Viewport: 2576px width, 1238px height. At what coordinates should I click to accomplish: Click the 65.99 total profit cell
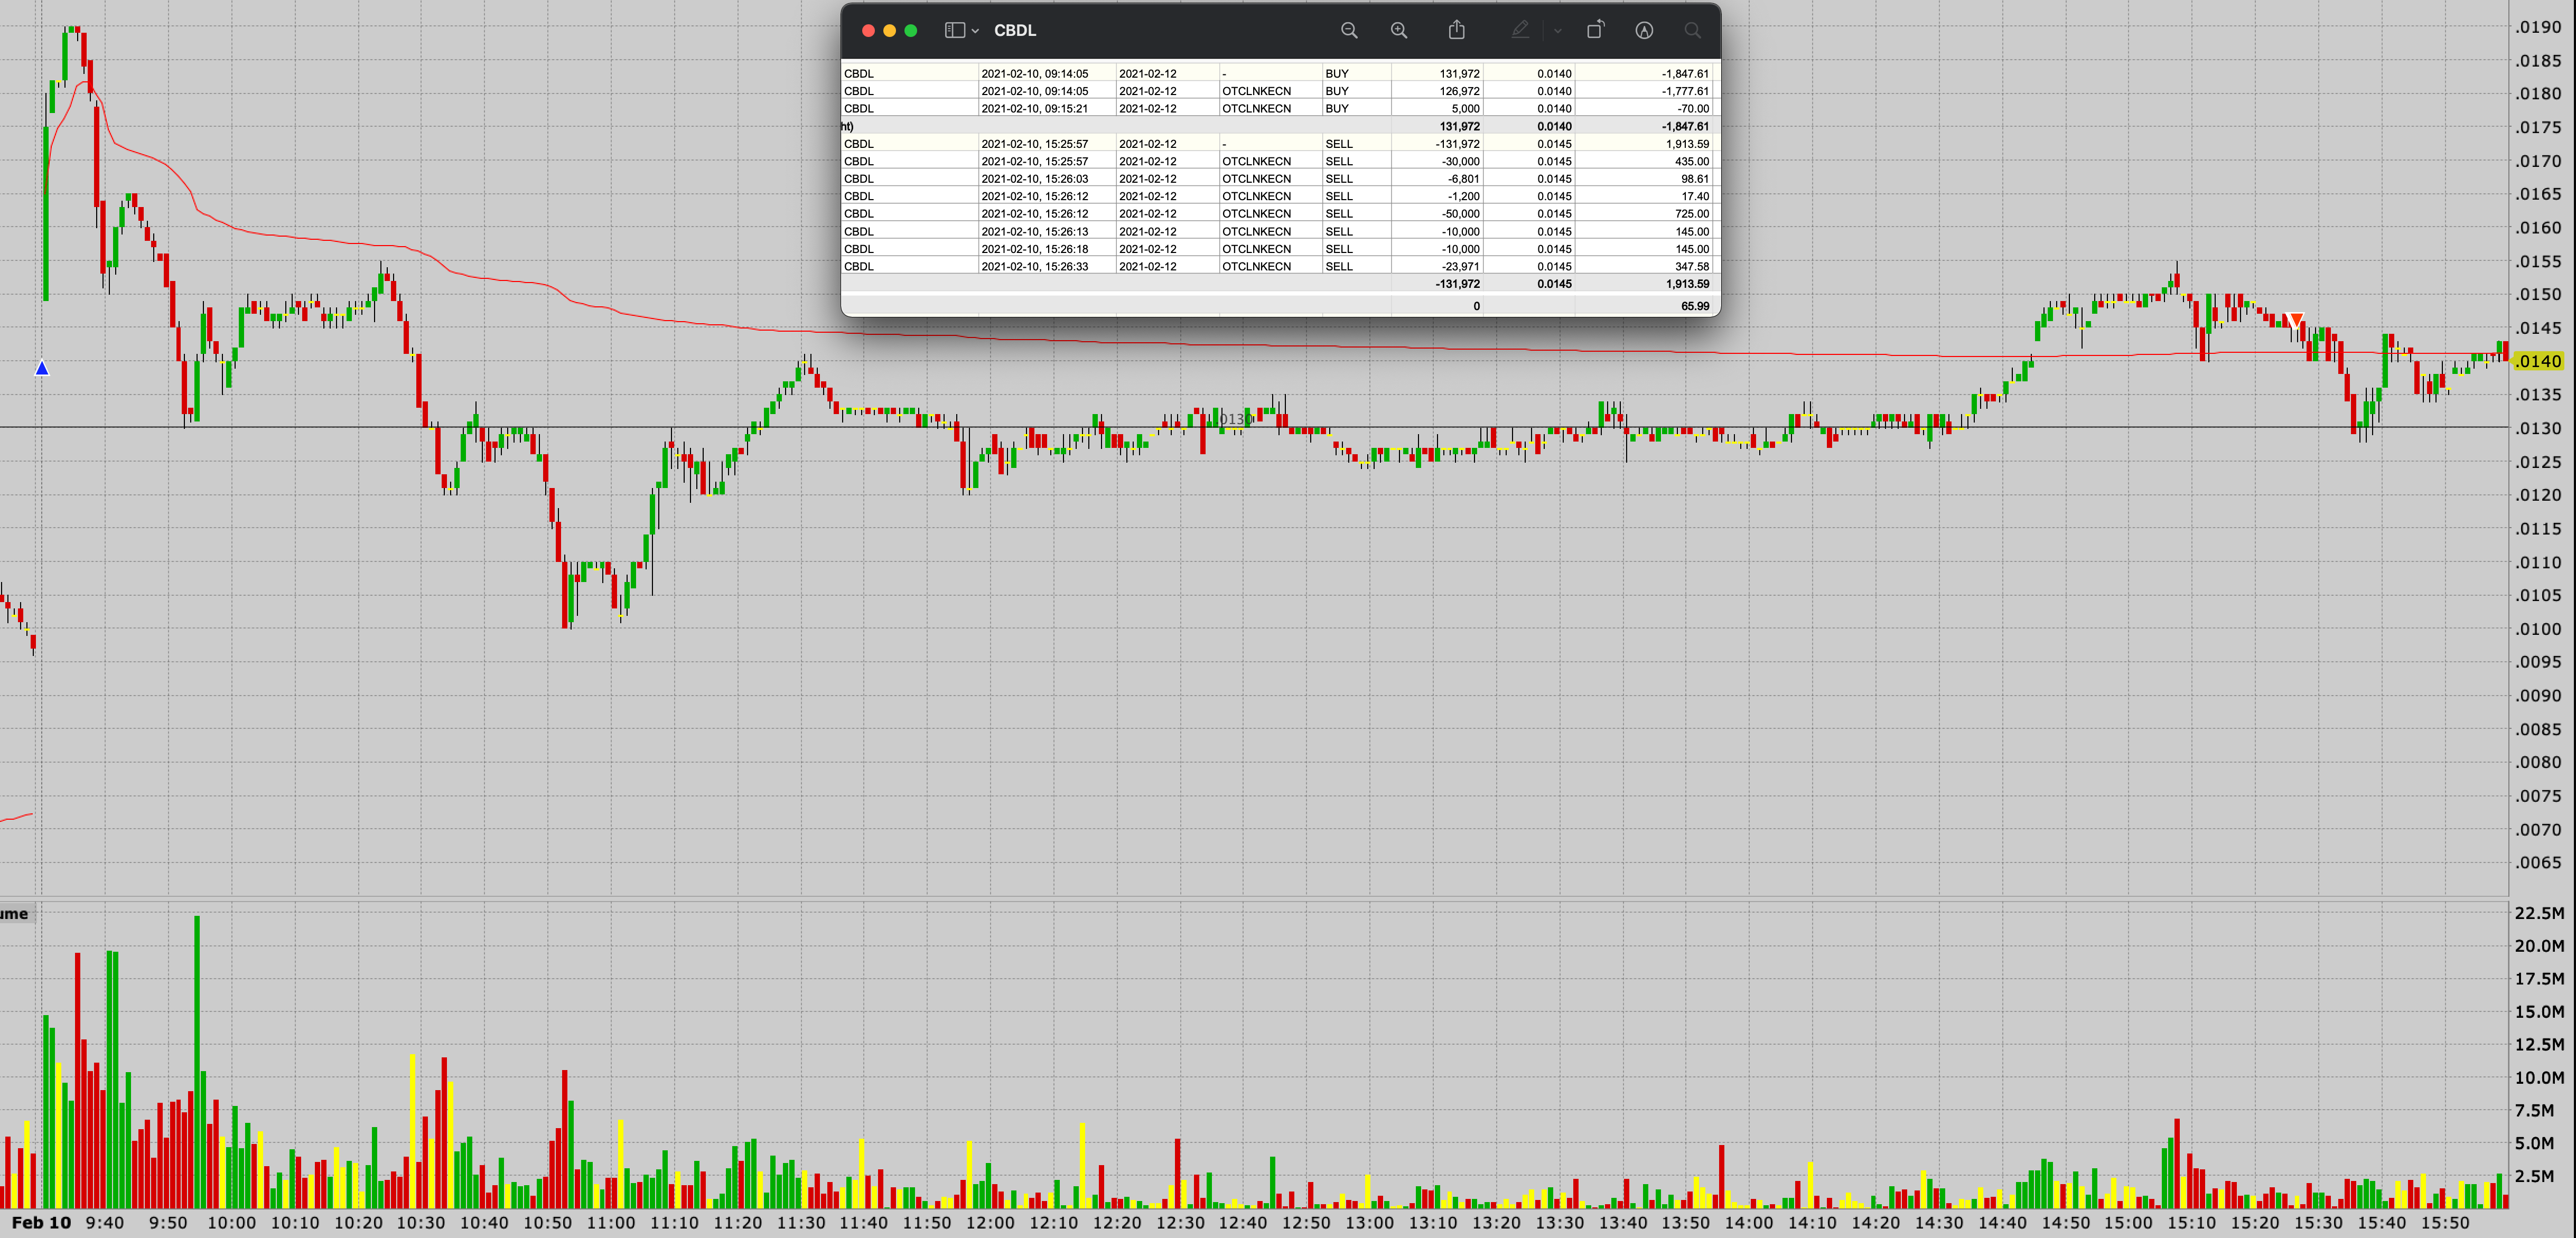[1694, 306]
